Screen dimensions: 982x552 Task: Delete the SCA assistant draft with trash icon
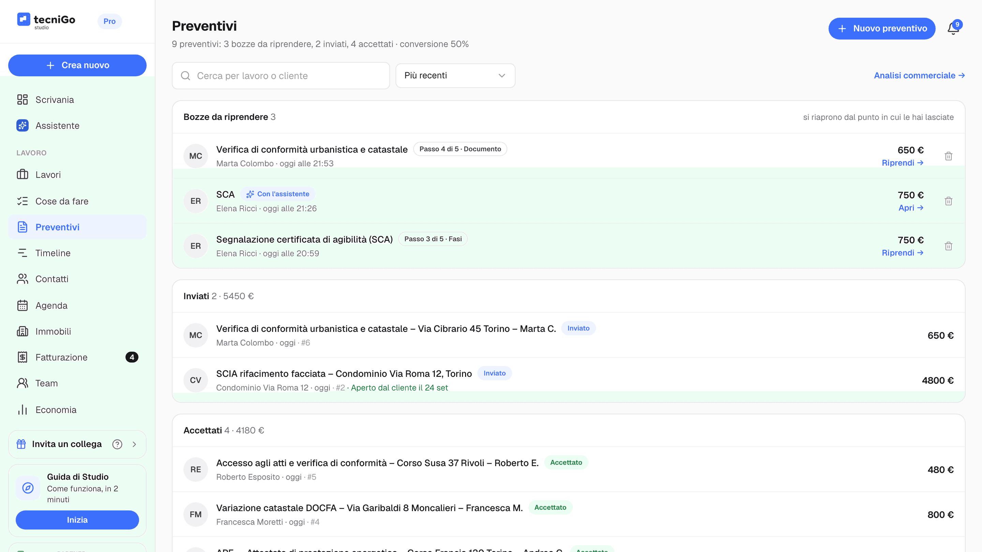pos(949,201)
